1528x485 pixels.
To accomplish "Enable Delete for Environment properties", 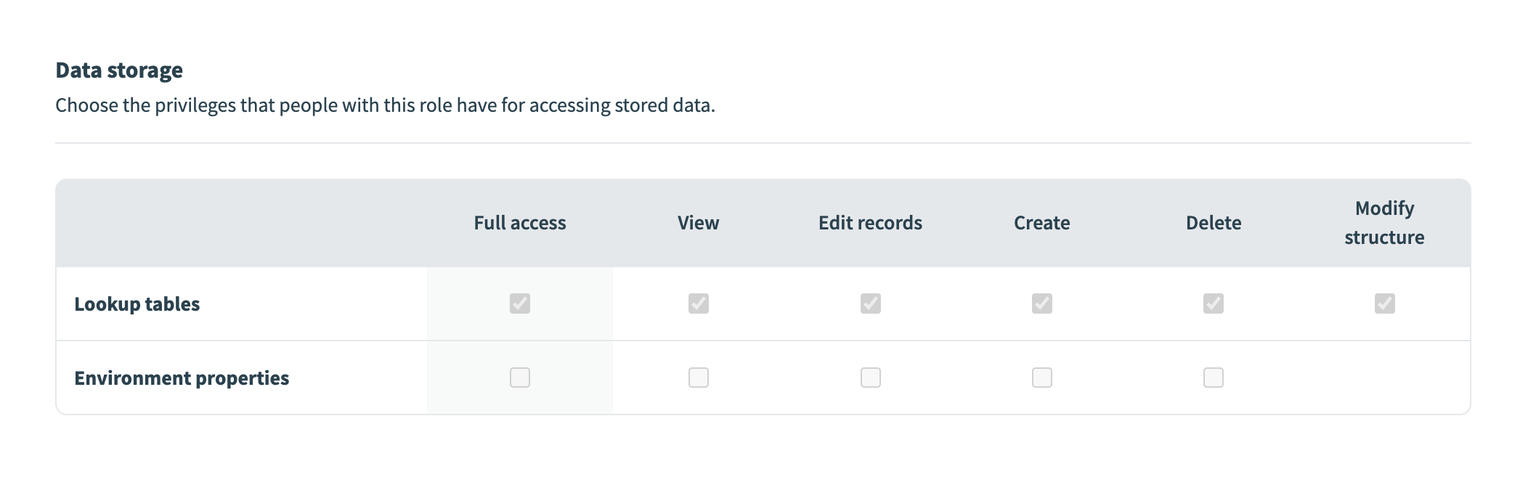I will (x=1214, y=378).
